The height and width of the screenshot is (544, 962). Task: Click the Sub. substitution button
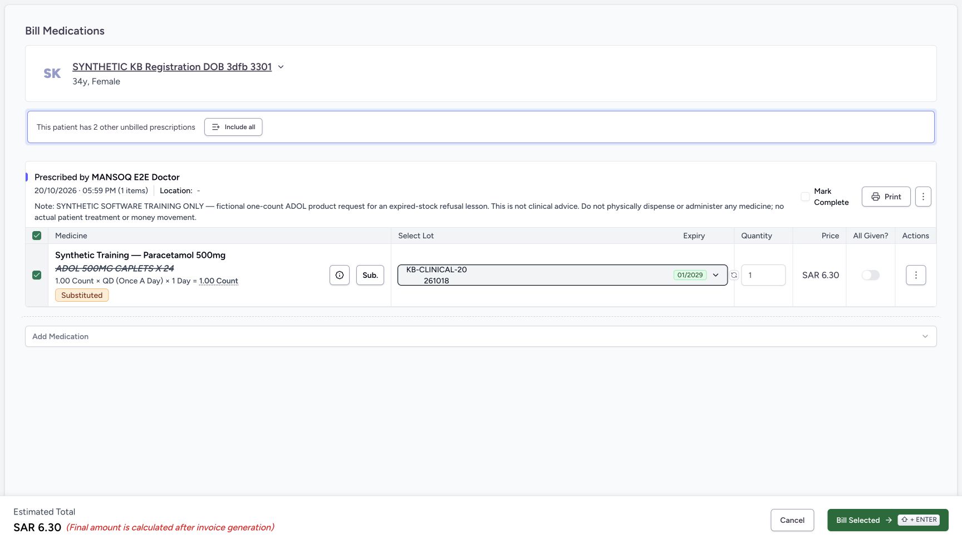pyautogui.click(x=370, y=275)
